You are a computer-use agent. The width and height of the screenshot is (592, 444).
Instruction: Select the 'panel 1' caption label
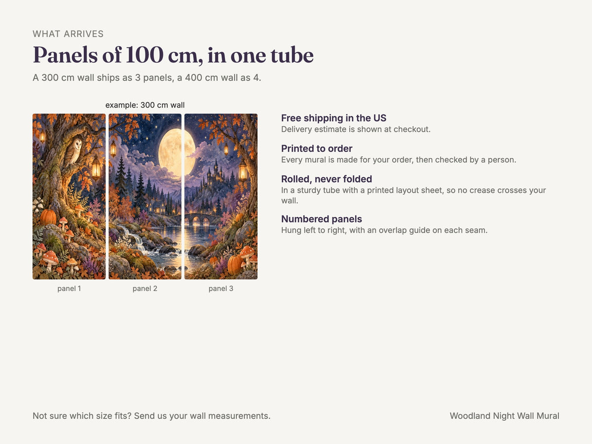pyautogui.click(x=69, y=289)
